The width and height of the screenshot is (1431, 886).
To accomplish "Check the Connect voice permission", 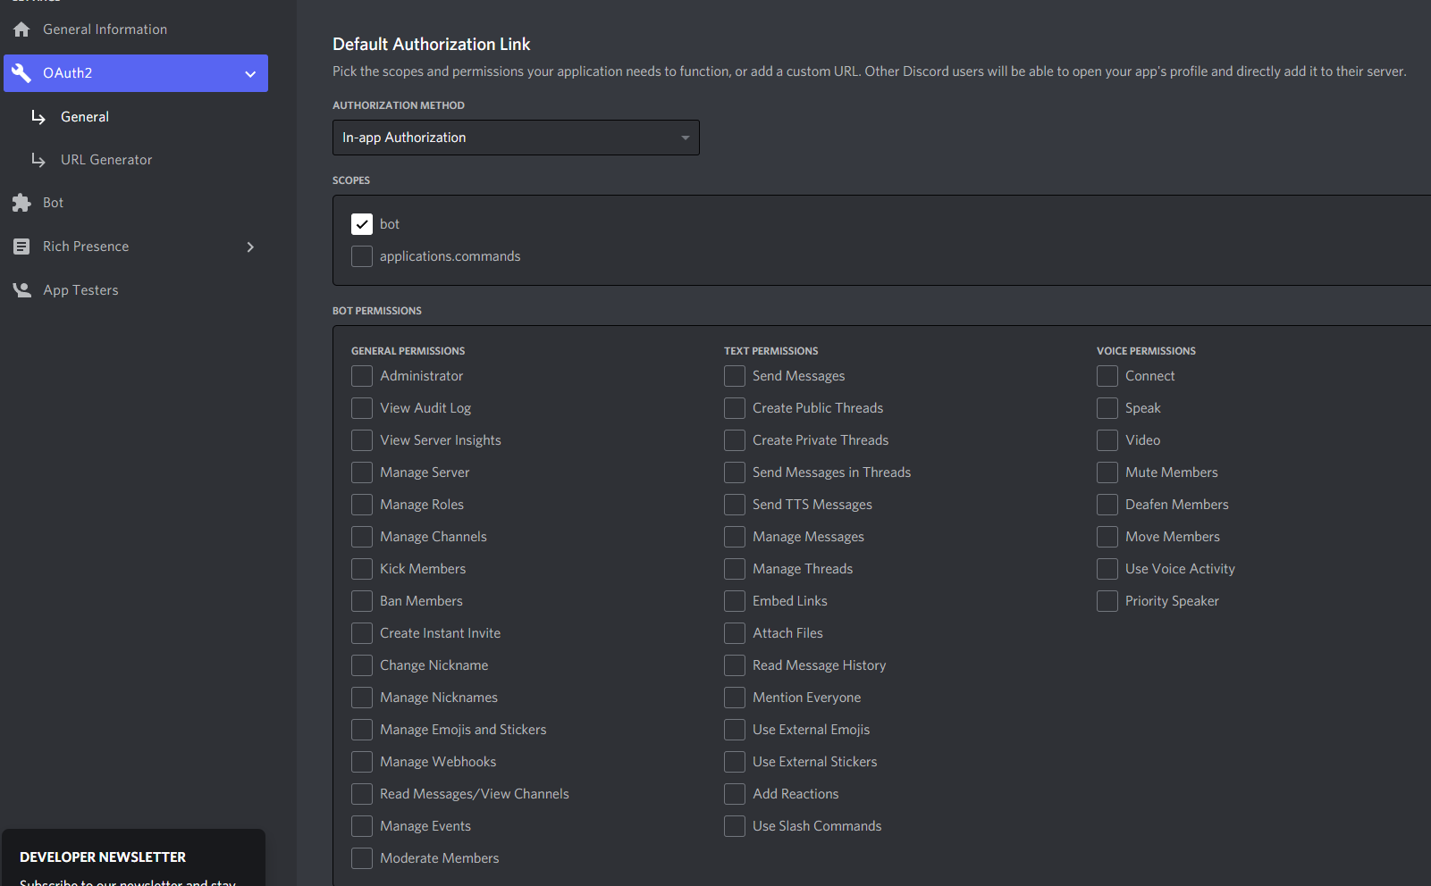I will point(1107,376).
